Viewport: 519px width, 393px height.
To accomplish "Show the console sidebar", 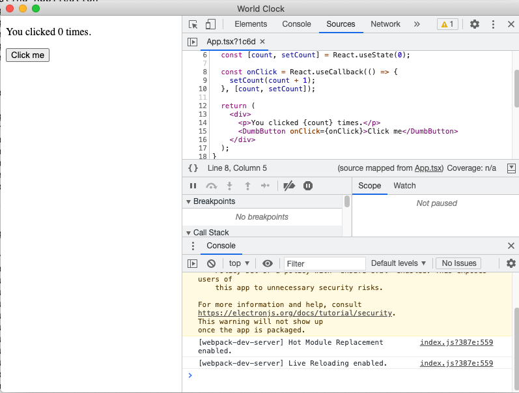I will 192,264.
